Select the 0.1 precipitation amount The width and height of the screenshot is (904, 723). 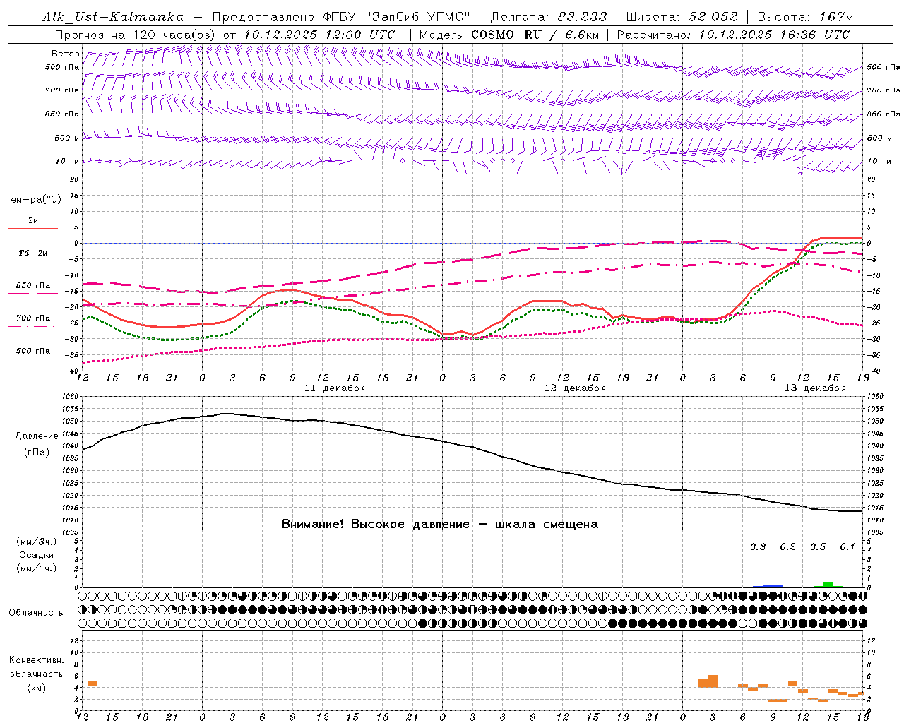[x=847, y=547]
